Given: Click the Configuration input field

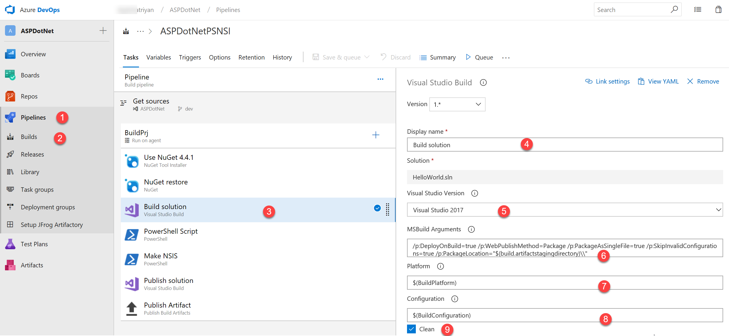Looking at the screenshot, I should pos(565,315).
